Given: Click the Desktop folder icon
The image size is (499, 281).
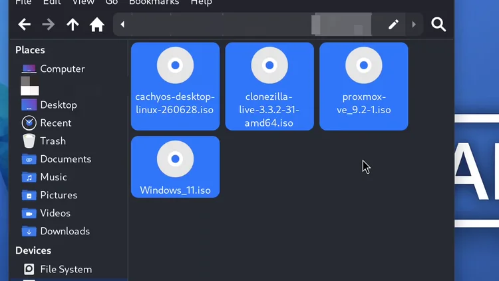Looking at the screenshot, I should pyautogui.click(x=29, y=105).
